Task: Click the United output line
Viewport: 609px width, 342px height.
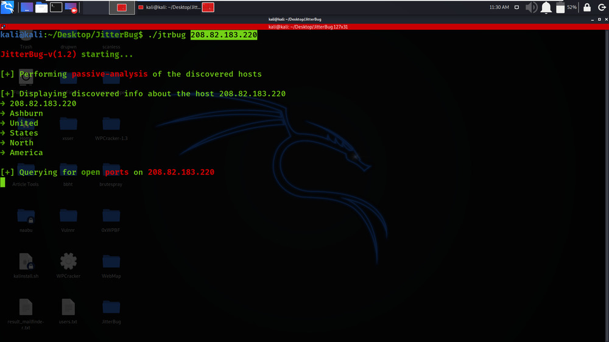Action: click(19, 123)
